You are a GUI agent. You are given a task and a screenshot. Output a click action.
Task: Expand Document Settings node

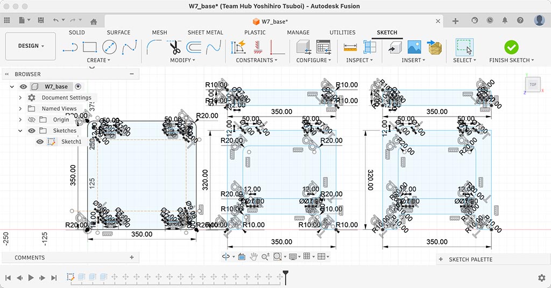(x=20, y=97)
